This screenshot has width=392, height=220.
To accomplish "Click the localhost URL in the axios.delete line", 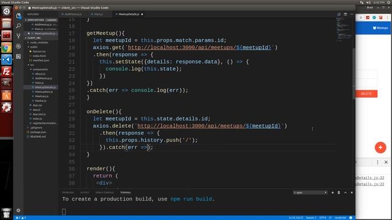I will pos(209,126).
